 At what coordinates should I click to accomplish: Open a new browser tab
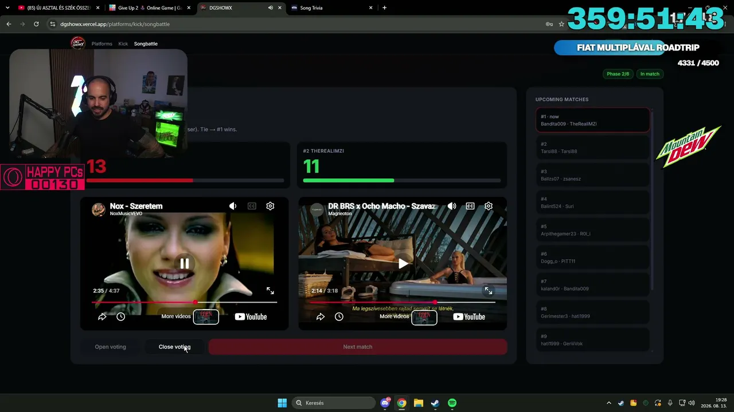384,8
